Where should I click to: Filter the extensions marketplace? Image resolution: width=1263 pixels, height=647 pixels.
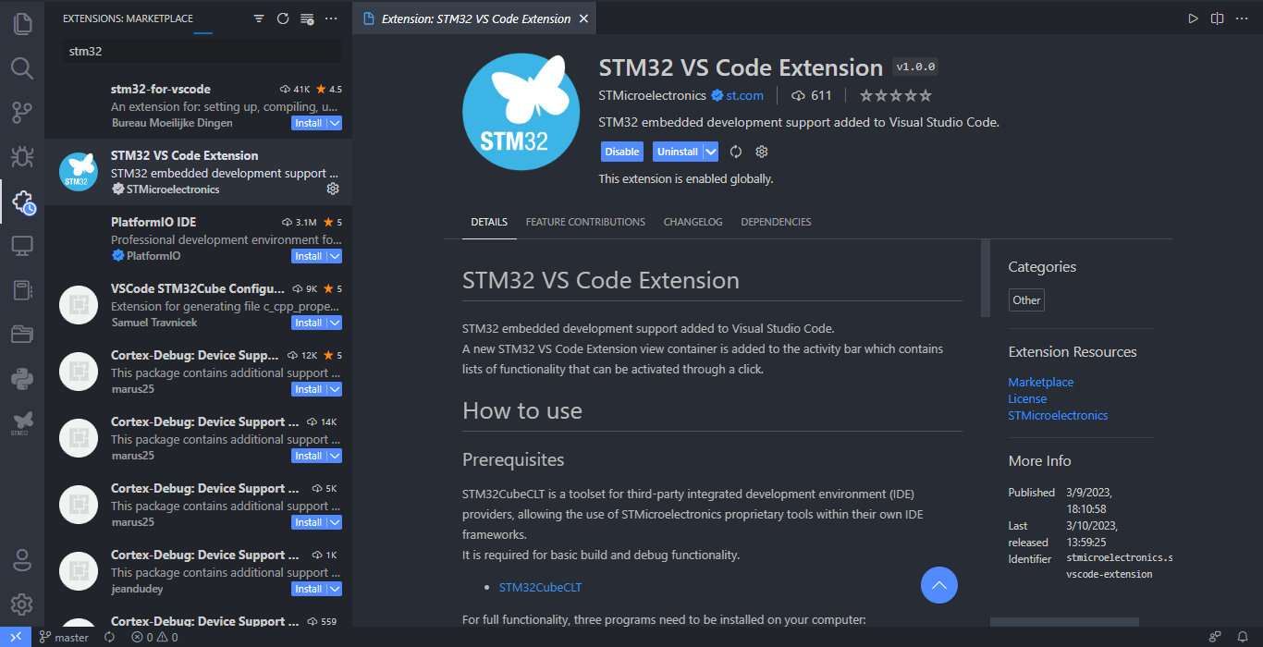259,18
